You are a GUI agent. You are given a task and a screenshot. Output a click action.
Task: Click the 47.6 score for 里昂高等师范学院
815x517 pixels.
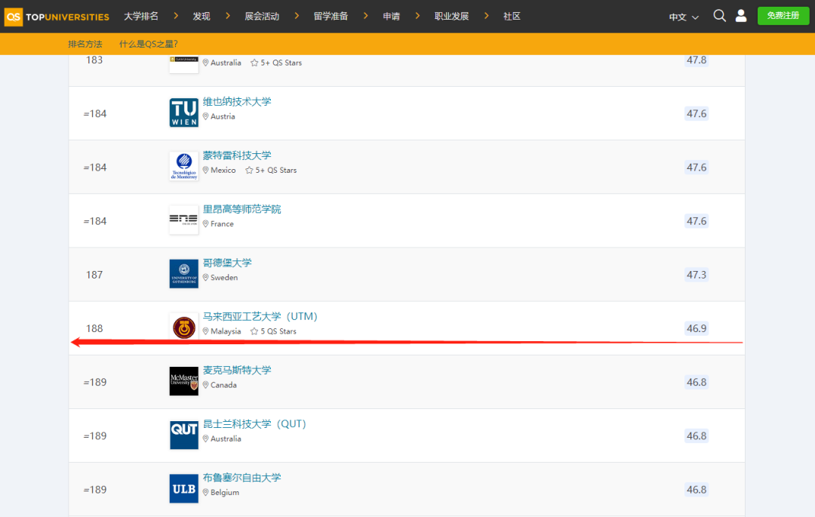point(697,221)
